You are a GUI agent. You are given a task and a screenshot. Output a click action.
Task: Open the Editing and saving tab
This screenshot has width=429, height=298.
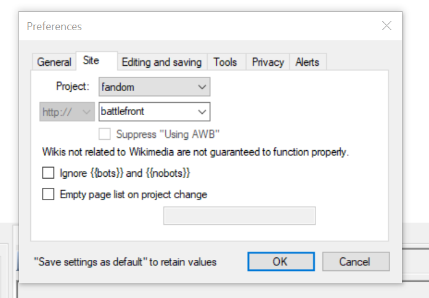click(161, 62)
